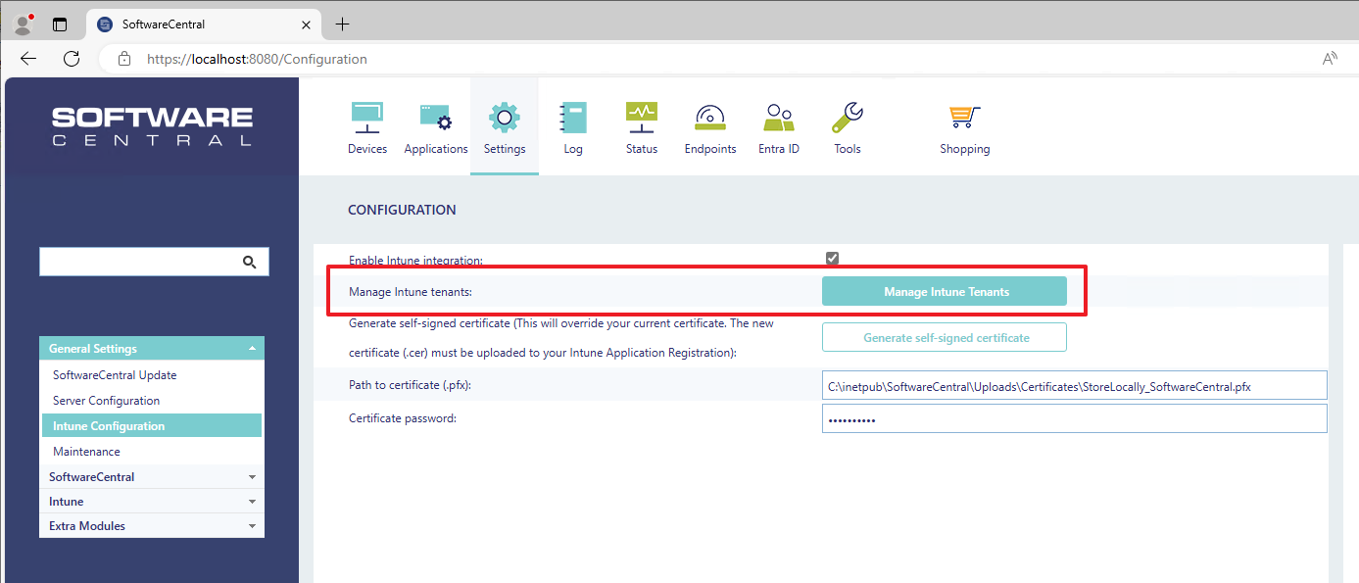Click the Read aloud icon in address bar
This screenshot has height=583, width=1359.
point(1330,59)
